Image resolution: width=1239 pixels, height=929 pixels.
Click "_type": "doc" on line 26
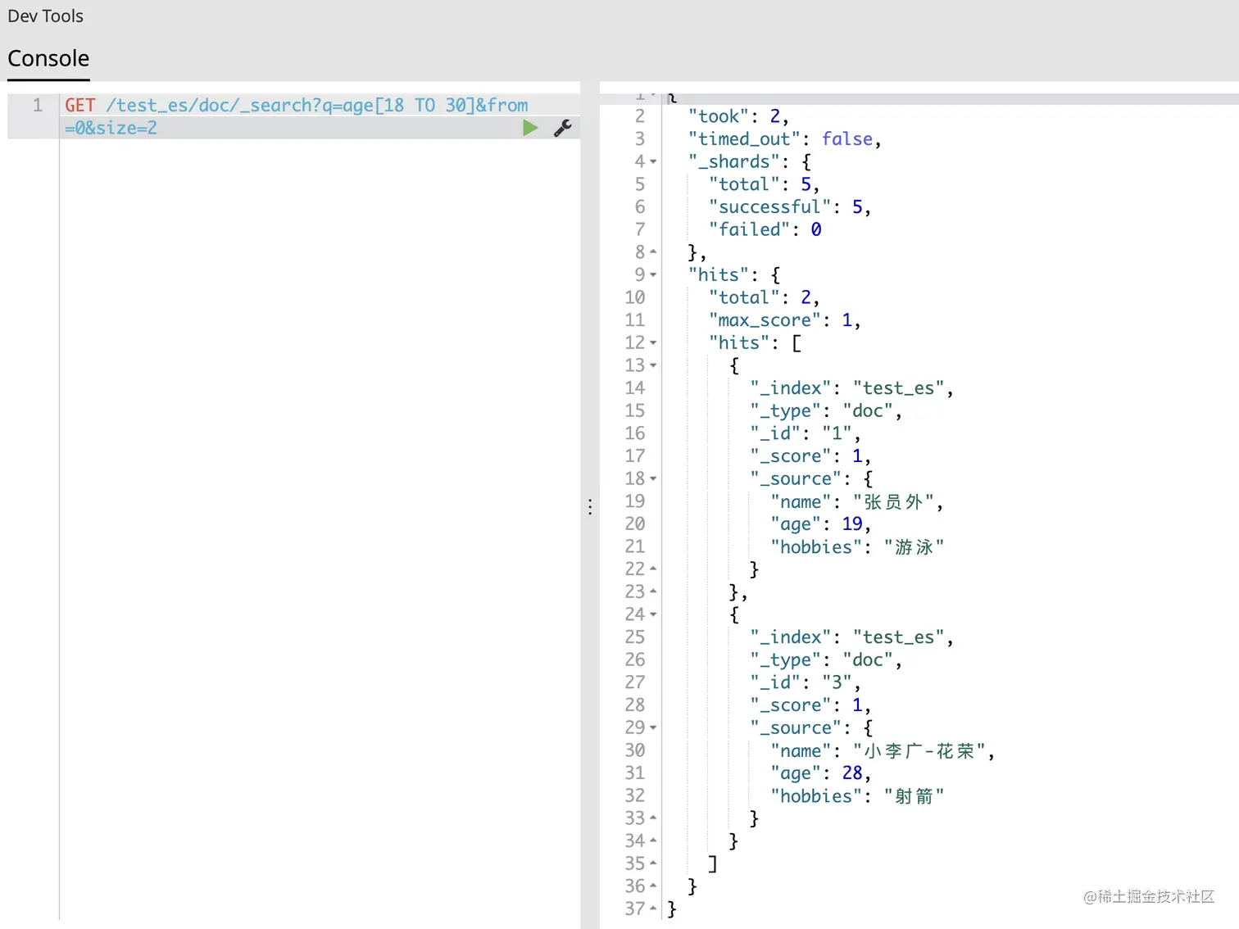[x=826, y=660]
